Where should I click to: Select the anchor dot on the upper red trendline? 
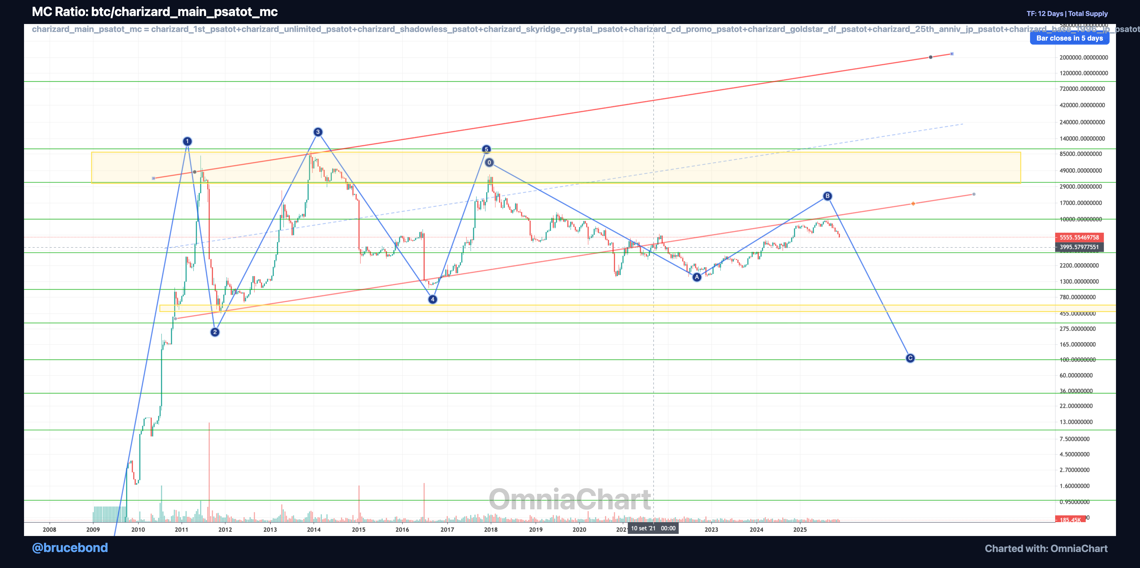pyautogui.click(x=931, y=57)
